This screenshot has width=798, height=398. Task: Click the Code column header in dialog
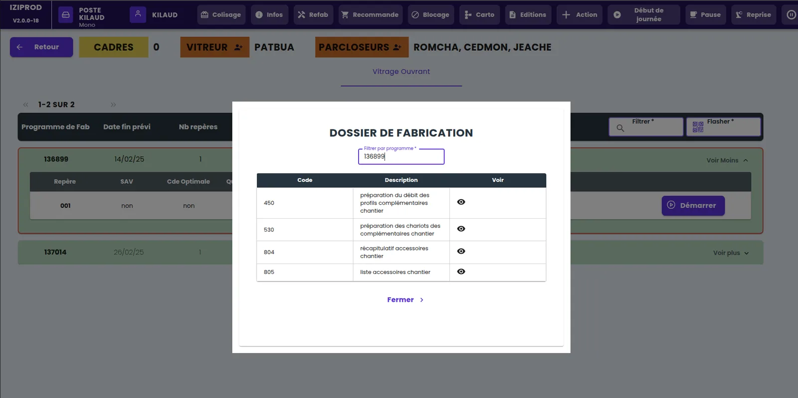click(305, 180)
